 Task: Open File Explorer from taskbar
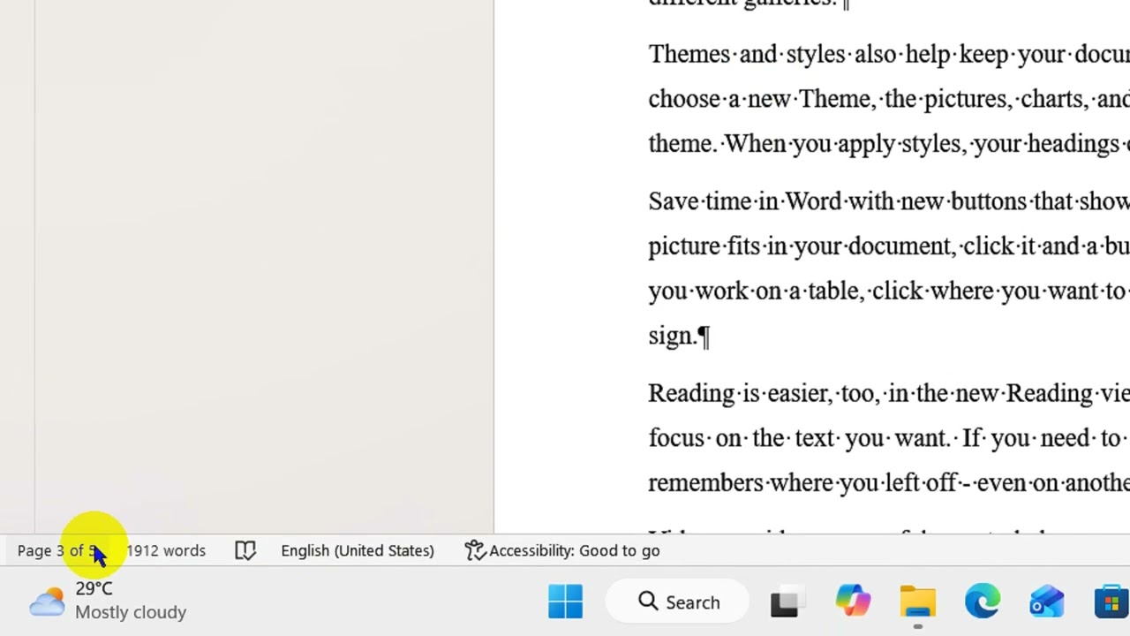pos(918,602)
